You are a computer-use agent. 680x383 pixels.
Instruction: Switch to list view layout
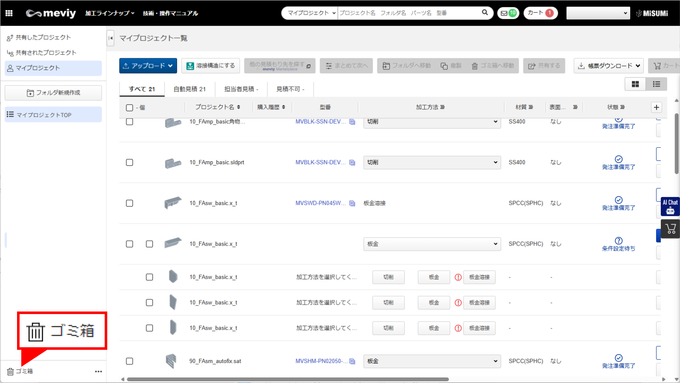coord(656,84)
